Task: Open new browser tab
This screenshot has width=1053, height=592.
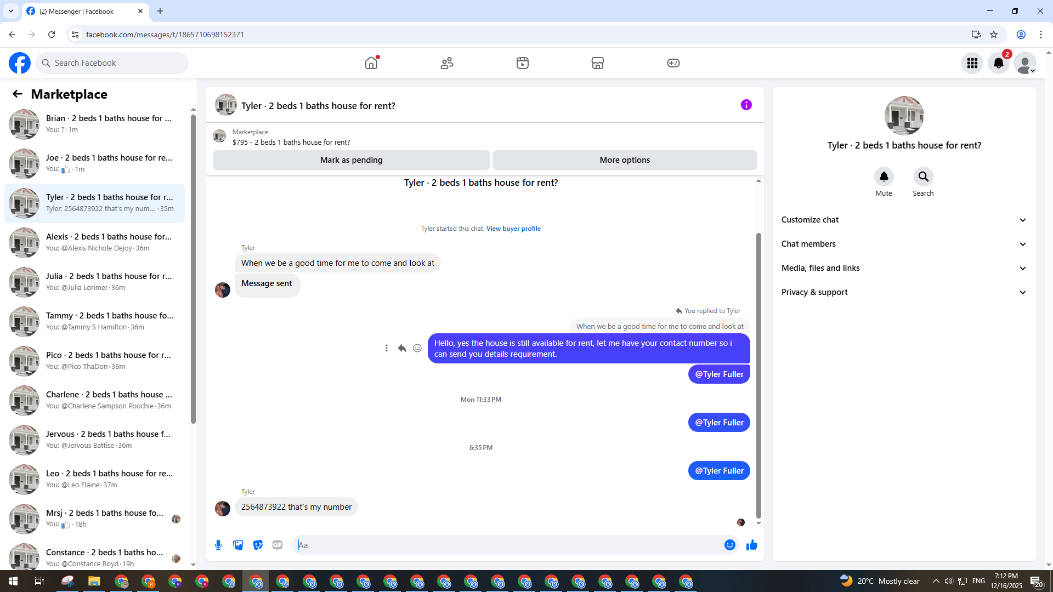Action: coord(160,11)
